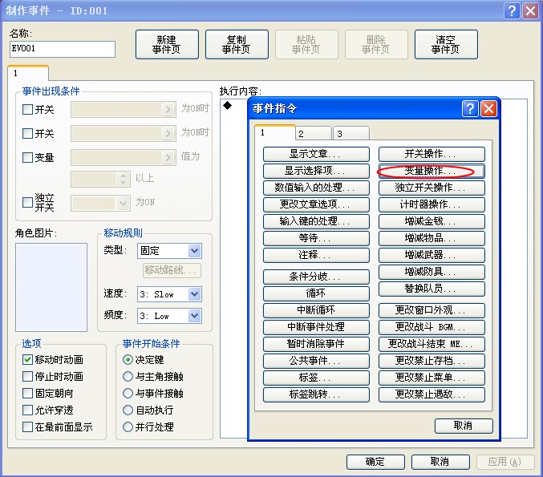Click 取消 button beside 确定 in 制作事件
Viewport: 543px width, 477px height.
click(x=440, y=462)
